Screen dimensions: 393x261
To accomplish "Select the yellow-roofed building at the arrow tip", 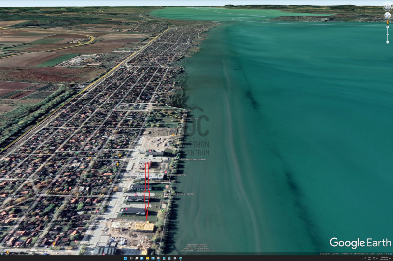I will (143, 226).
